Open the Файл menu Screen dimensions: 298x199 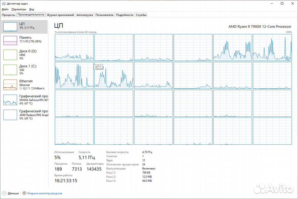coord(5,9)
